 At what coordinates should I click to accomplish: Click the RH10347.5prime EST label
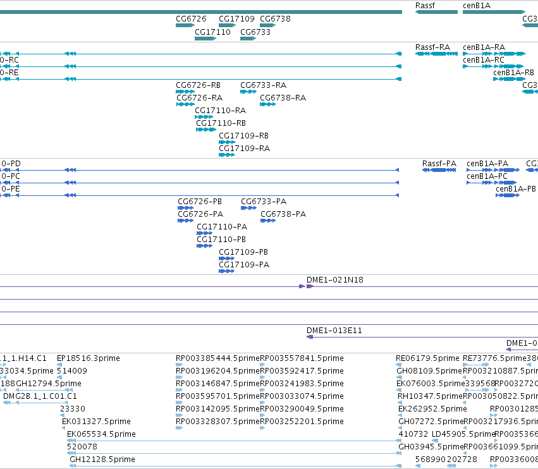pos(431,396)
